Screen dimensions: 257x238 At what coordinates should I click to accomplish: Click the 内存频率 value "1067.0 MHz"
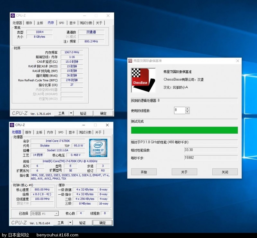coord(72,52)
